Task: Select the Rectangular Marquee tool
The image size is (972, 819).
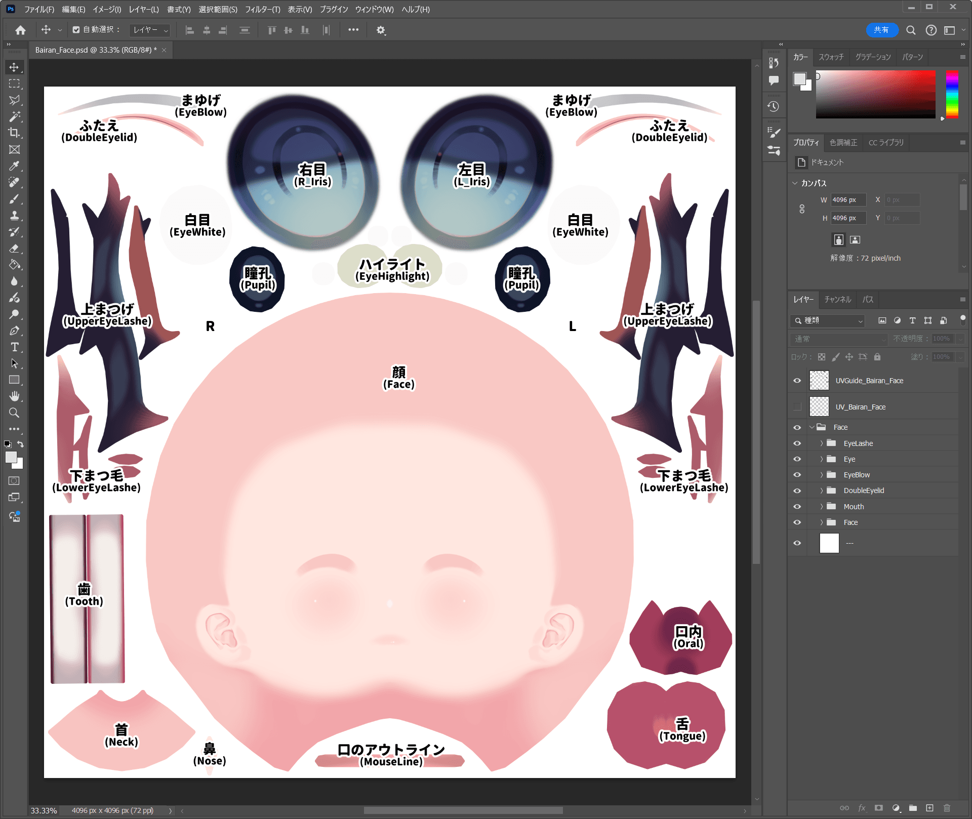Action: coord(14,84)
